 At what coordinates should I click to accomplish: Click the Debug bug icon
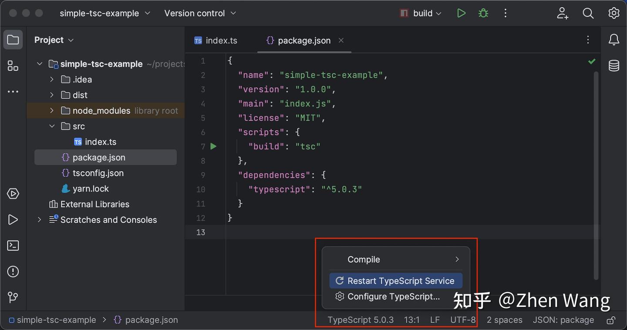(483, 13)
